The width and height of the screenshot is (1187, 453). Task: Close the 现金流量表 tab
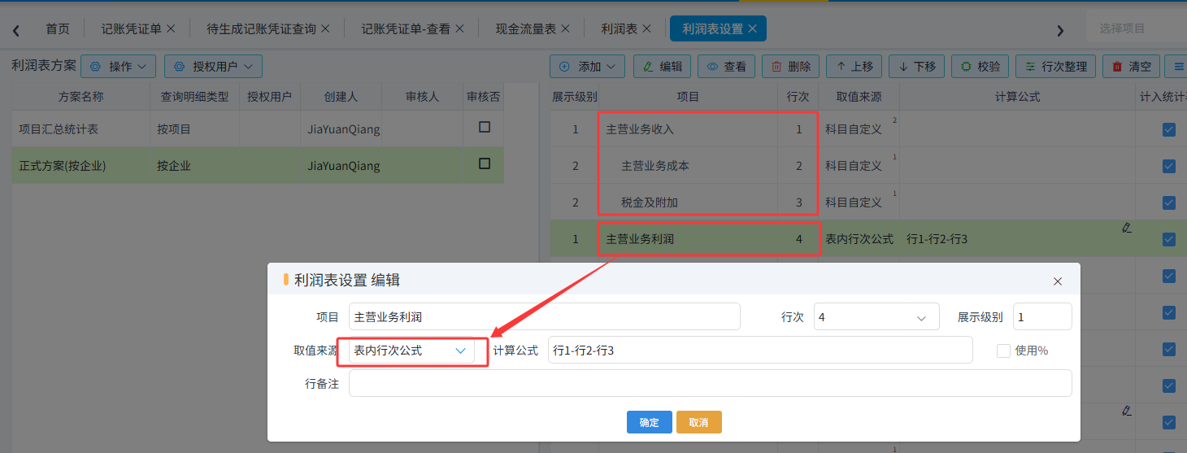tap(566, 28)
